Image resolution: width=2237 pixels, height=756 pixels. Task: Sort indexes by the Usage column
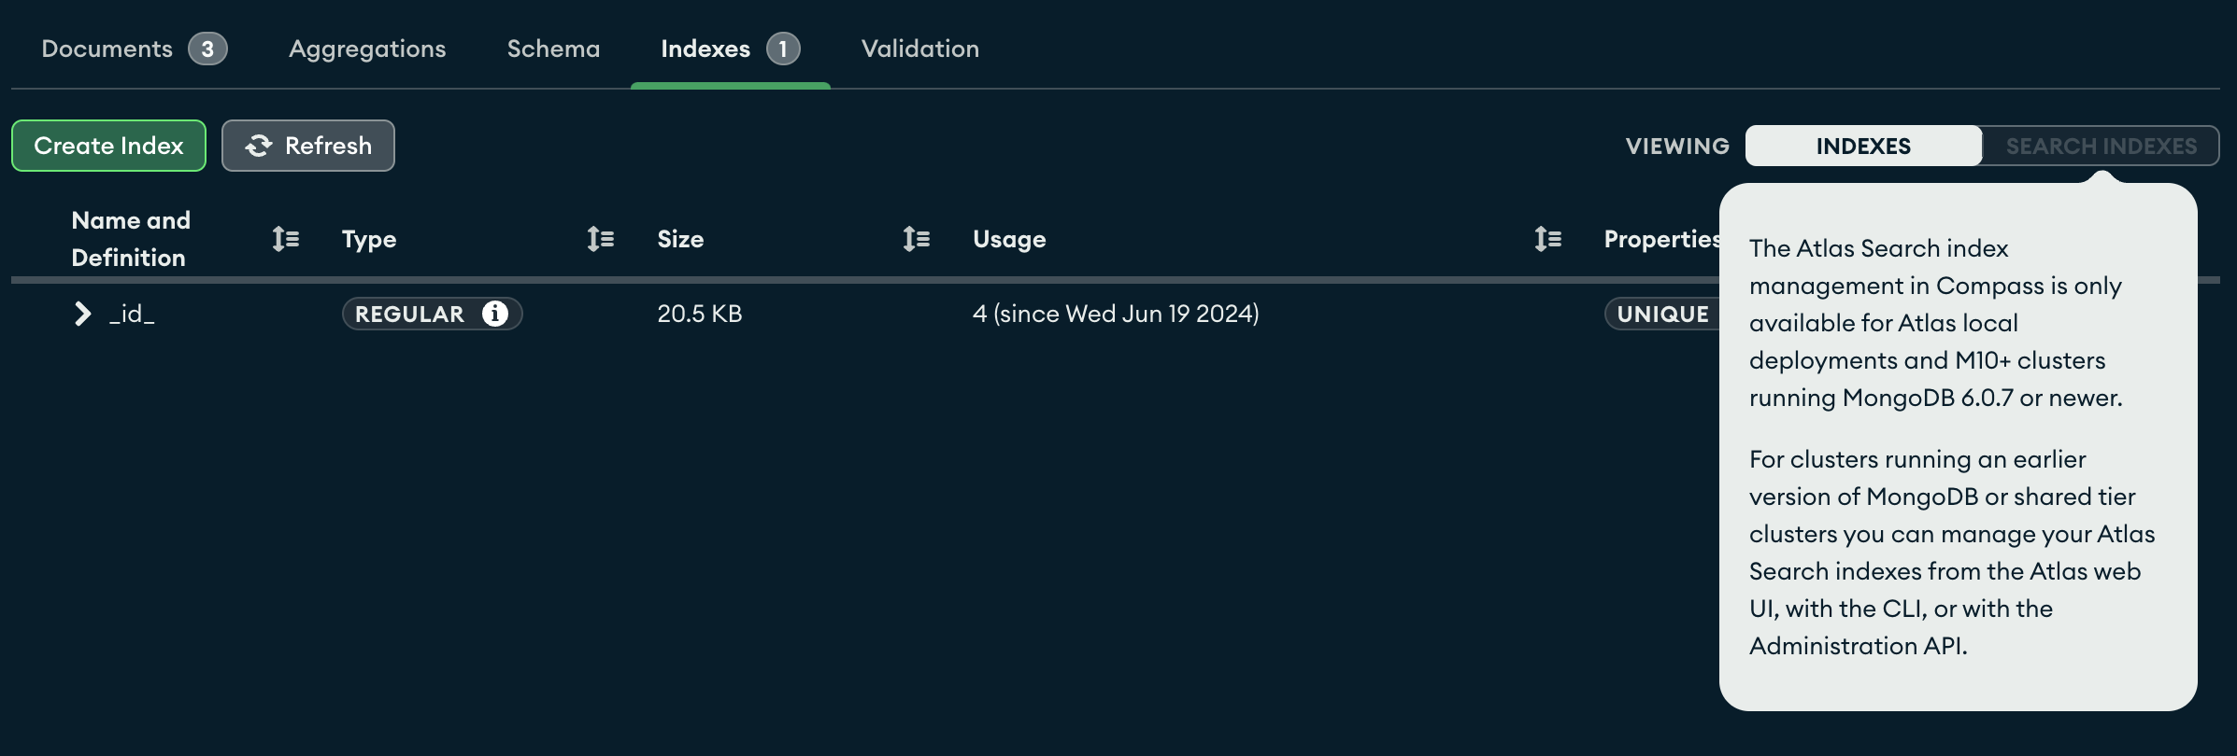(x=1548, y=239)
